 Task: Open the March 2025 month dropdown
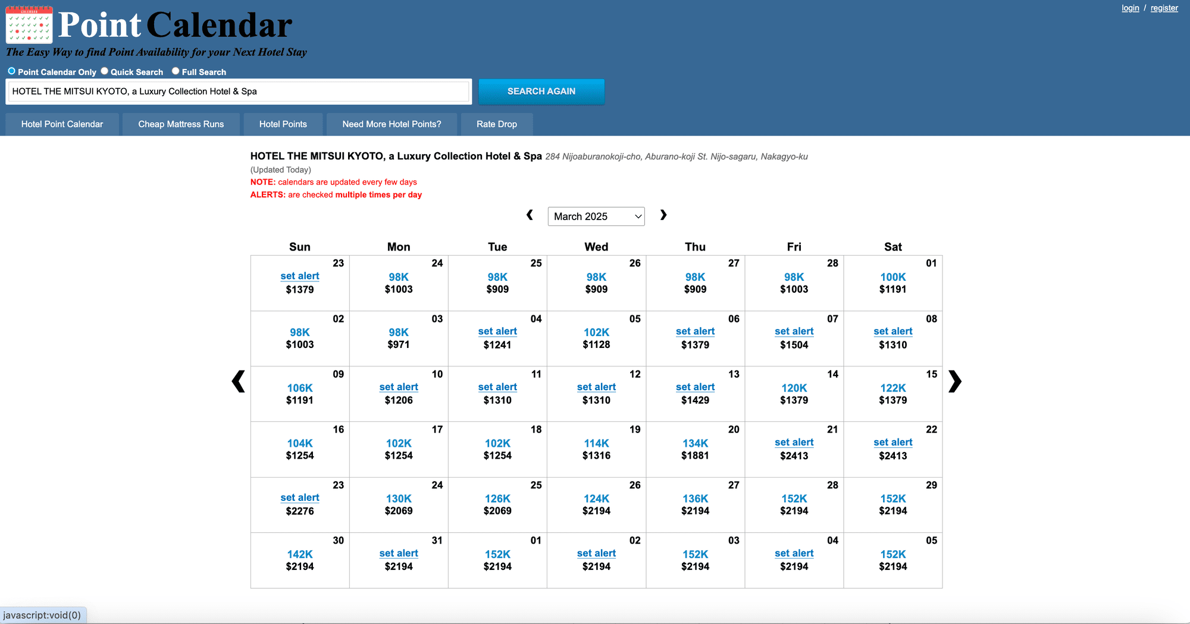(x=596, y=217)
